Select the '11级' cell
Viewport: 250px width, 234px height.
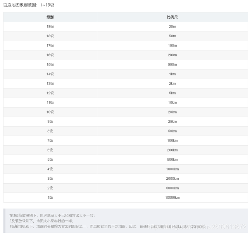tap(50, 103)
